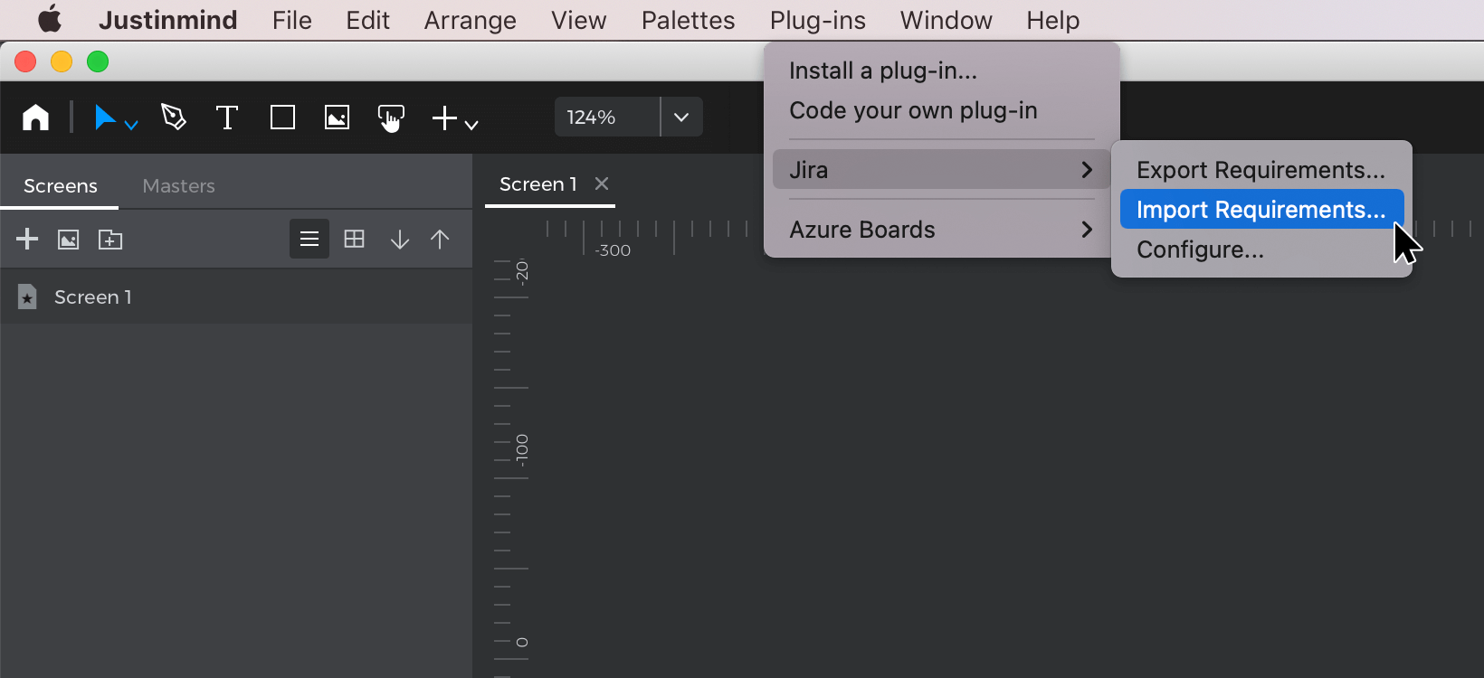Viewport: 1484px width, 678px height.
Task: Select the blue Selection arrow tool
Action: pyautogui.click(x=105, y=118)
